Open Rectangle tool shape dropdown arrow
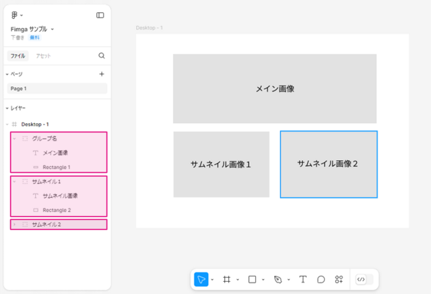The width and height of the screenshot is (431, 294). point(263,280)
